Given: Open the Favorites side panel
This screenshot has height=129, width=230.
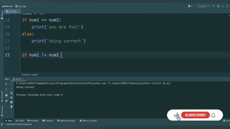Looking at the screenshot, I should tap(2, 111).
